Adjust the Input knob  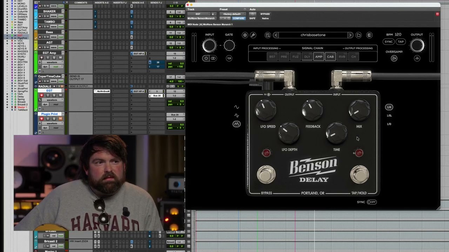click(x=209, y=45)
